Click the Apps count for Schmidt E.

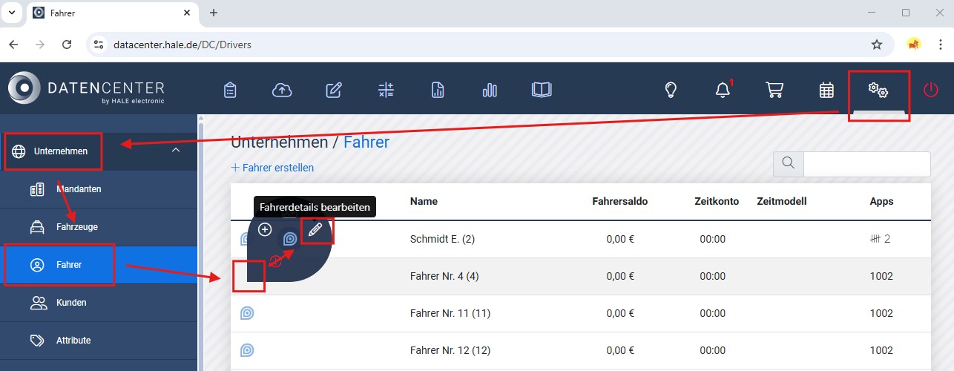click(880, 239)
